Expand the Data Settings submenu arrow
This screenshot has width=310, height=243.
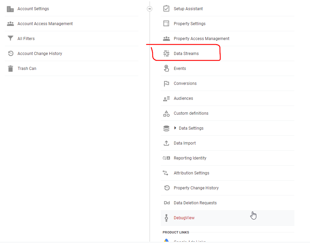[175, 128]
